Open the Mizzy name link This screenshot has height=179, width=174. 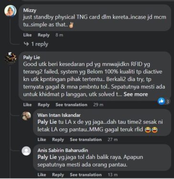click(x=30, y=11)
